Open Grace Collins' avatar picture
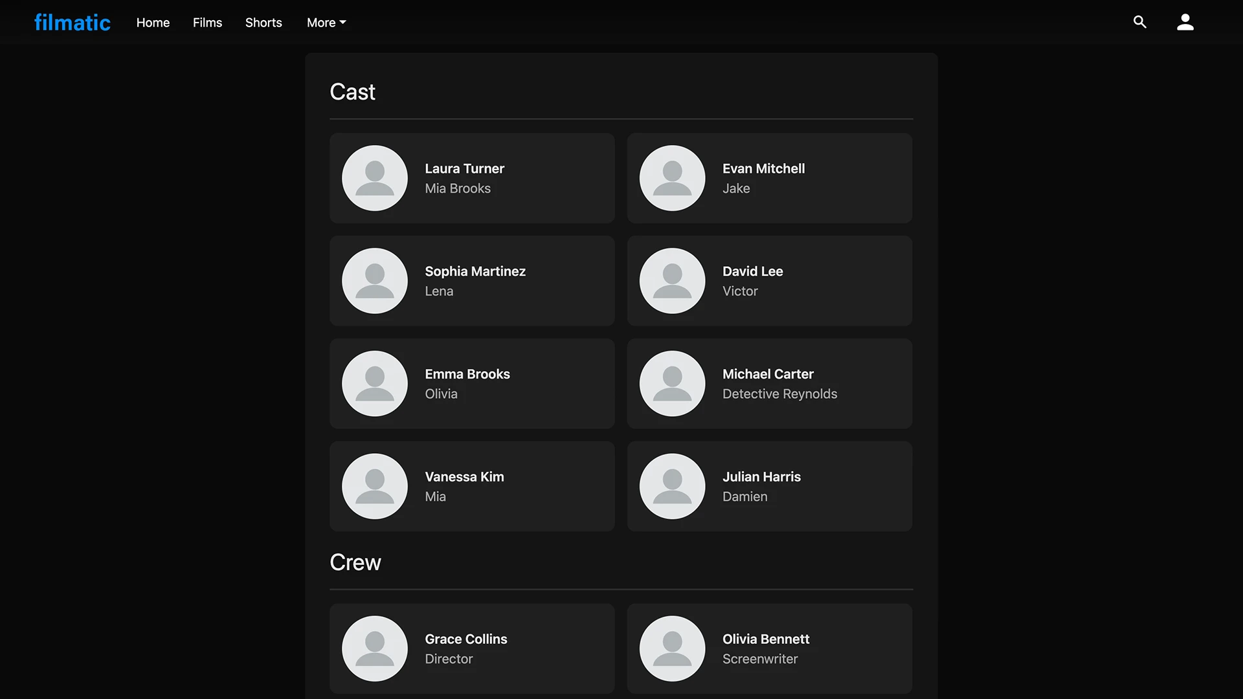This screenshot has width=1243, height=699. point(375,649)
